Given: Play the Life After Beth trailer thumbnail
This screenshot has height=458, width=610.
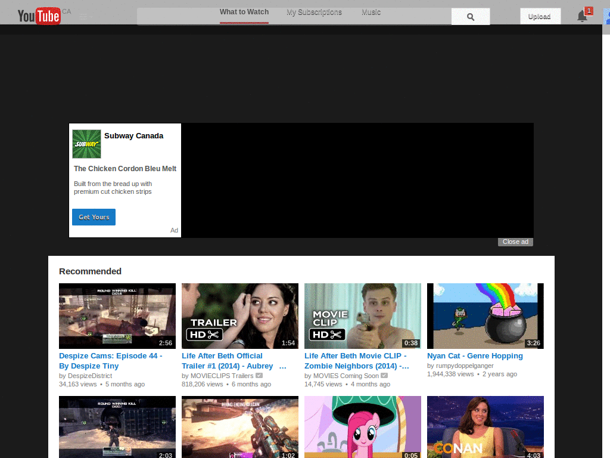Looking at the screenshot, I should 240,316.
